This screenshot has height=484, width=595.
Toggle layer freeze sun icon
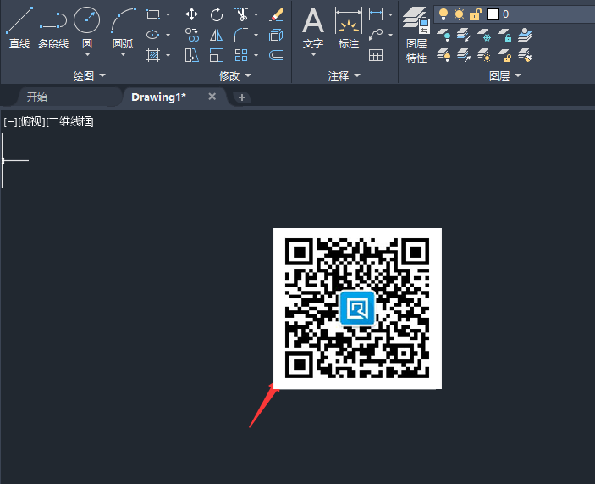point(459,14)
